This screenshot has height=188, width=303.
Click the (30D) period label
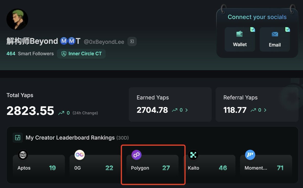click(122, 138)
